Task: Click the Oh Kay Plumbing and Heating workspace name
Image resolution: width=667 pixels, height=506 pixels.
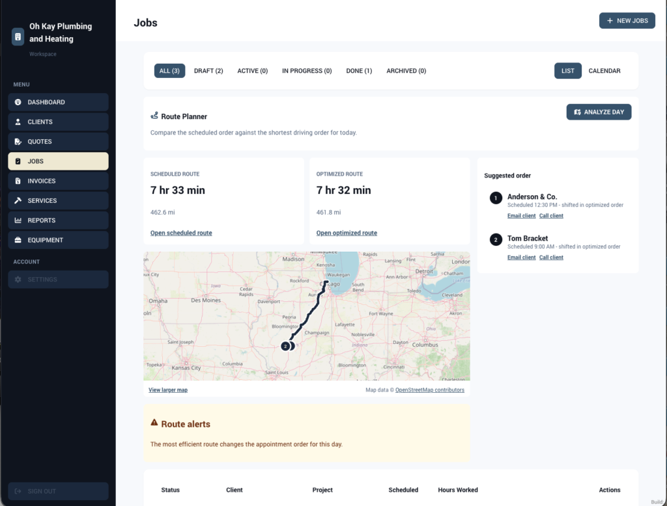Action: 61,33
